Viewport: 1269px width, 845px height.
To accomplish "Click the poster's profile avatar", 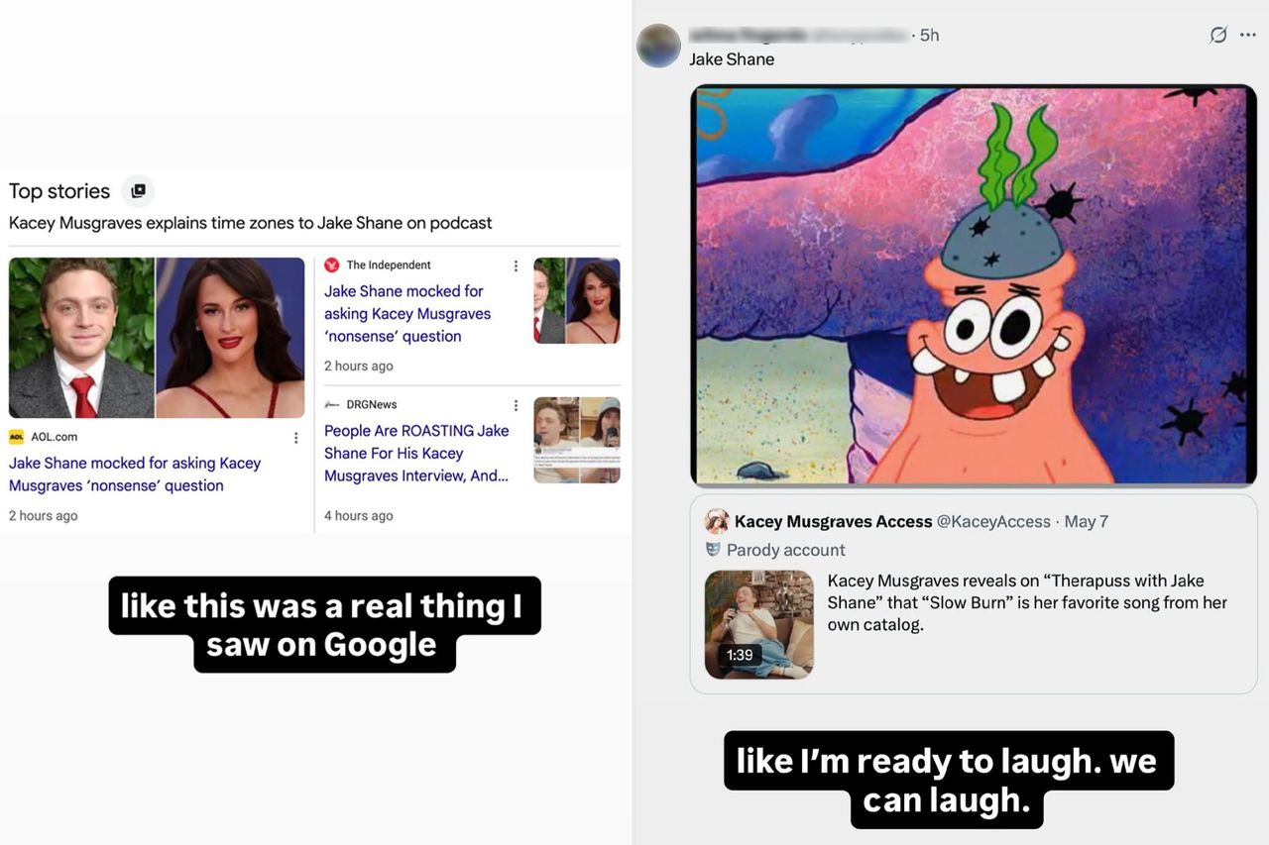I will point(658,46).
